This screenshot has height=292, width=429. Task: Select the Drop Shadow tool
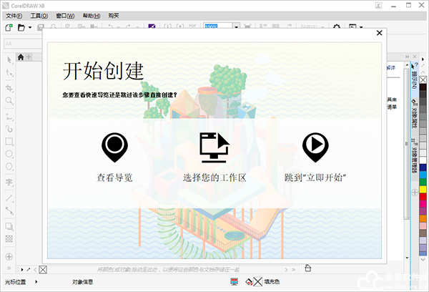point(9,226)
